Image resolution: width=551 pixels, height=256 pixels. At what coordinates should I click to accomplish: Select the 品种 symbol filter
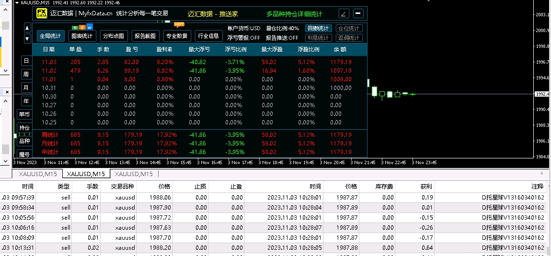24,141
